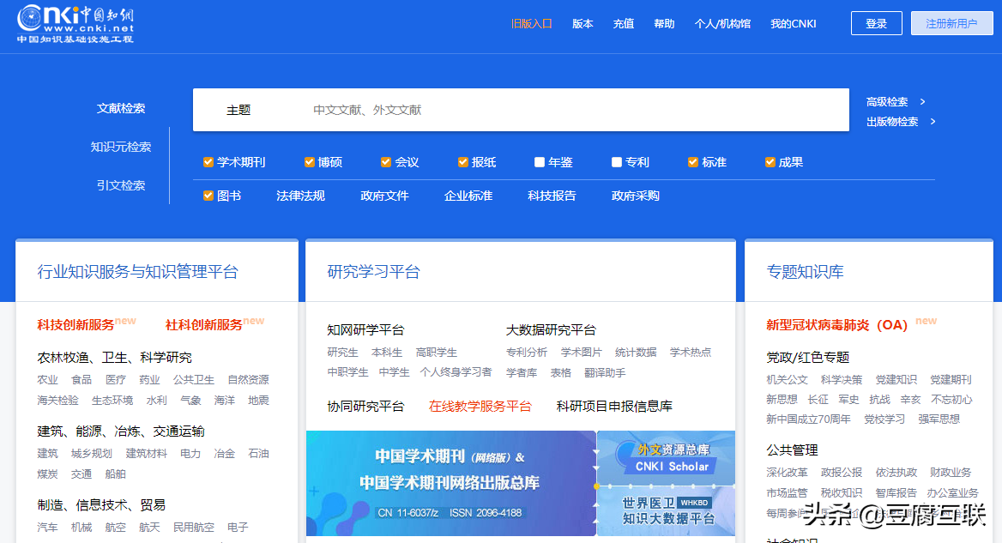Open the CNKI Scholar 外文资源总库 banner

(x=667, y=458)
